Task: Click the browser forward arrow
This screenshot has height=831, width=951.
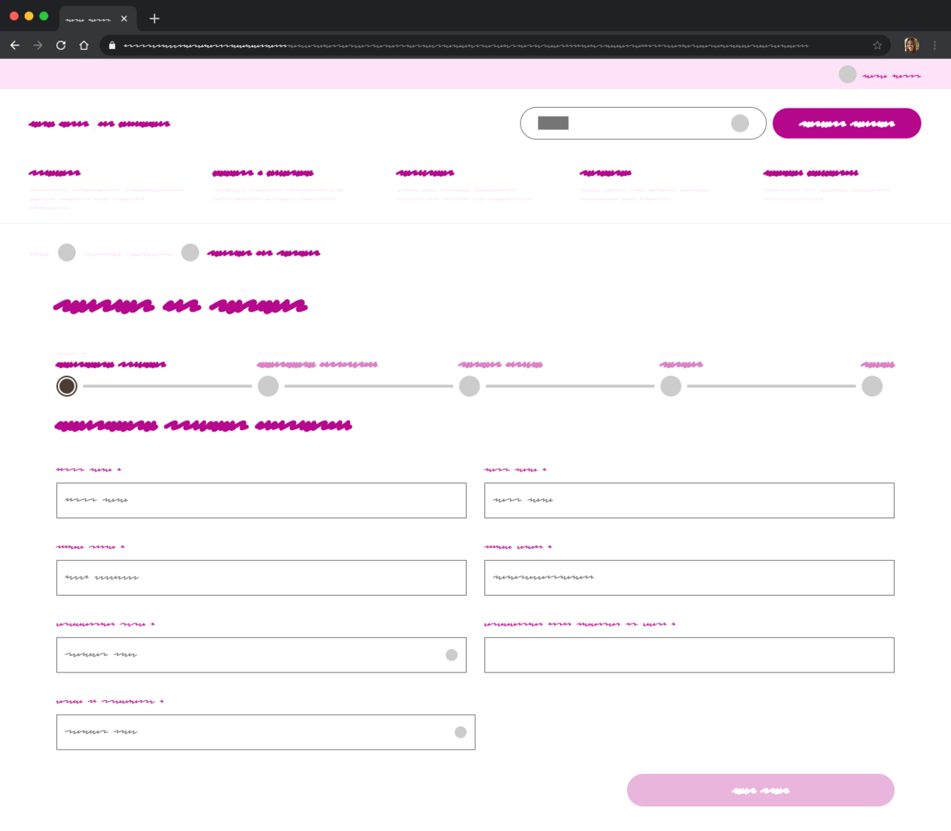Action: pyautogui.click(x=38, y=45)
